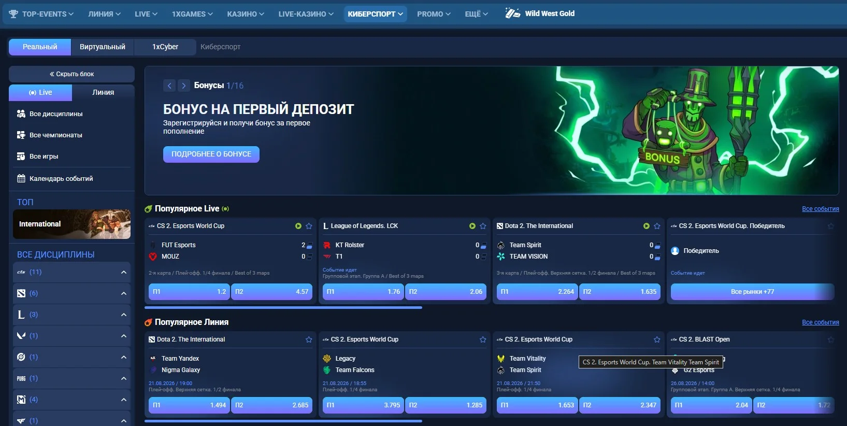The width and height of the screenshot is (847, 426).
Task: Click the Все дисциплины sidebar icon
Action: coord(21,113)
